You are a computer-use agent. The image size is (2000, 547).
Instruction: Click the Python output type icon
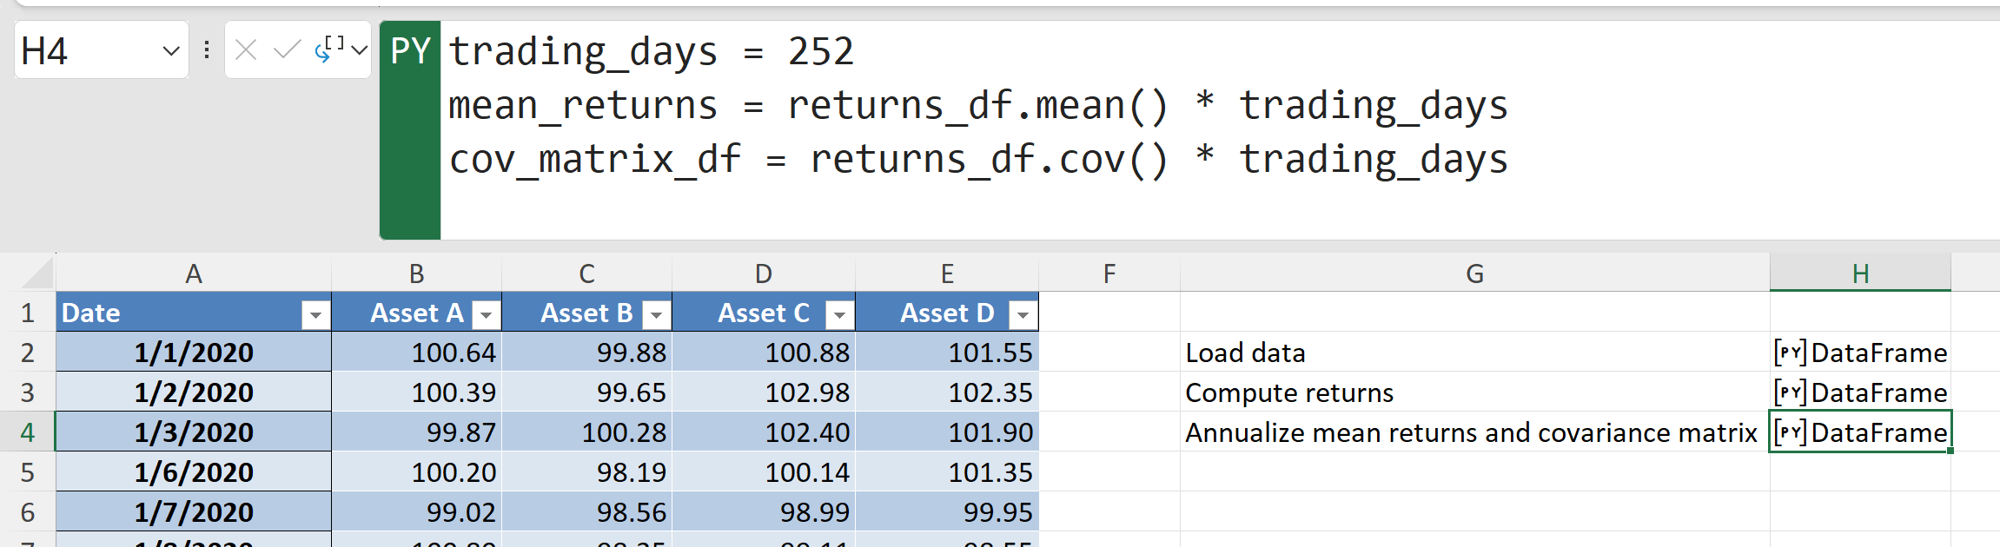tap(330, 49)
